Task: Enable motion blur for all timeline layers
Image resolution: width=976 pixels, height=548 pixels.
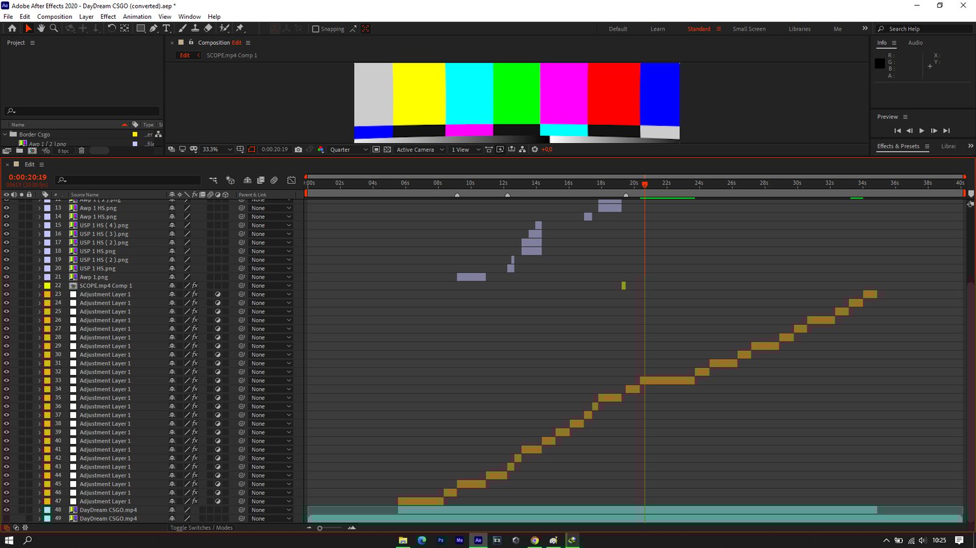Action: coord(274,180)
